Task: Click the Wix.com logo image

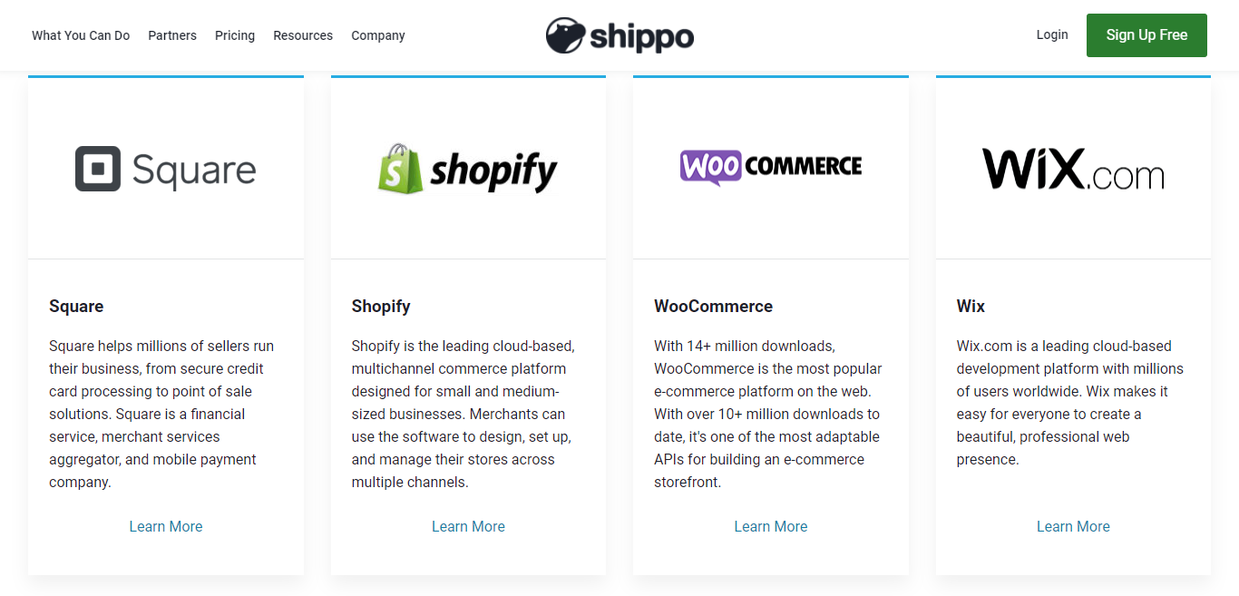Action: [1073, 169]
